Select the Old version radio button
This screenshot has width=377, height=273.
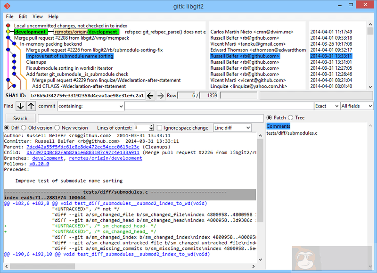(25, 128)
